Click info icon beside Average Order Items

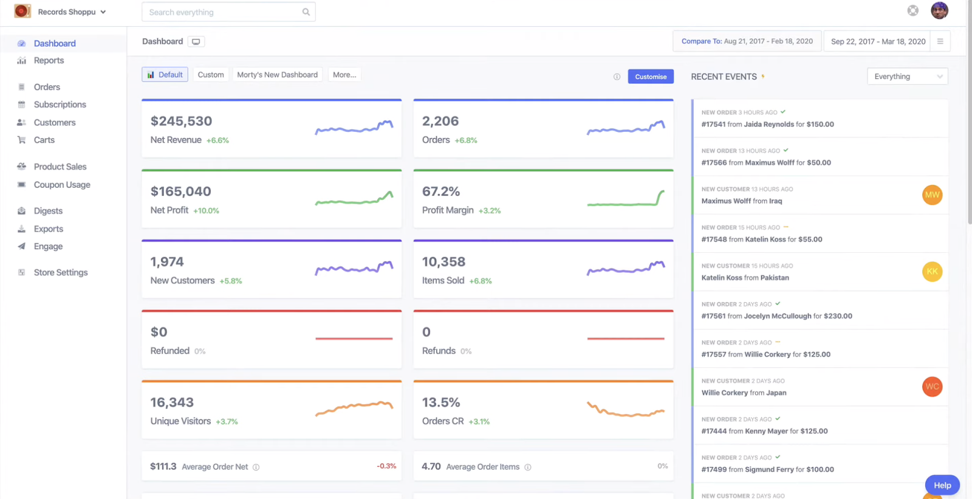pos(527,467)
